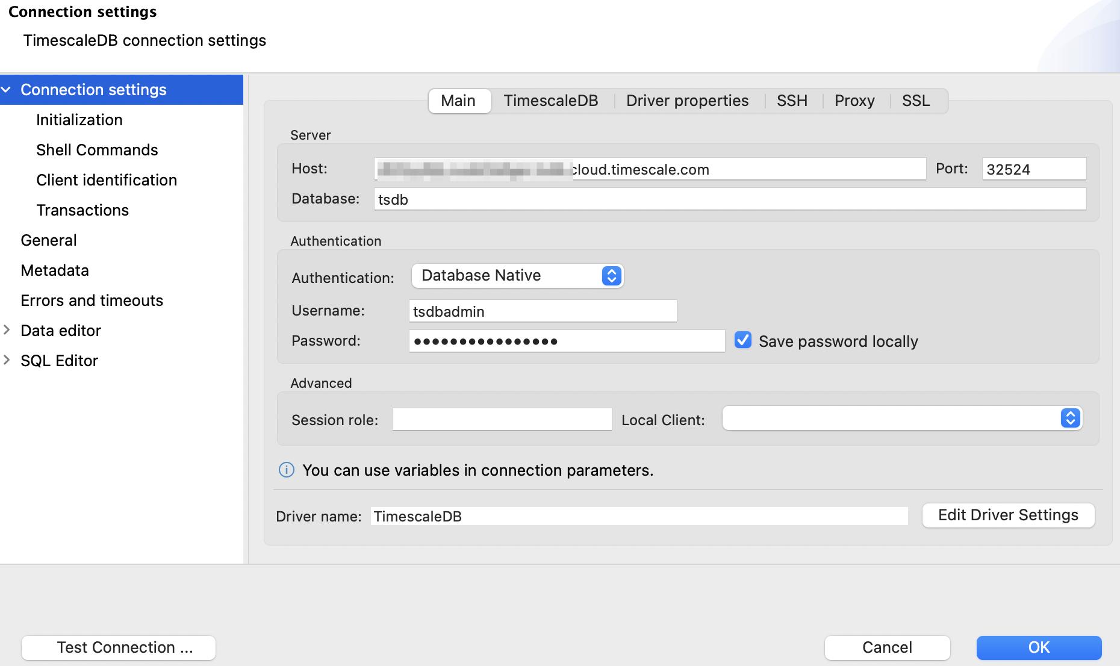Open the Local Client dropdown

(902, 419)
